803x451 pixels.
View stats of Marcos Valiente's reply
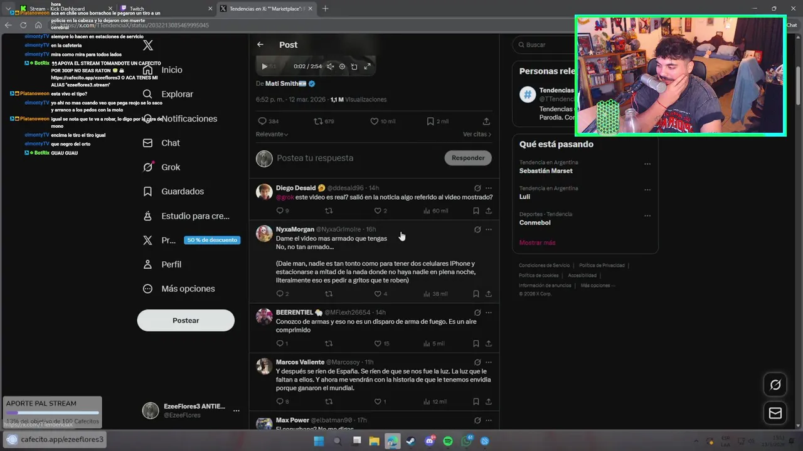435,402
